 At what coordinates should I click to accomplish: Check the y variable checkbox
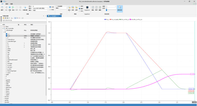tap(7, 38)
